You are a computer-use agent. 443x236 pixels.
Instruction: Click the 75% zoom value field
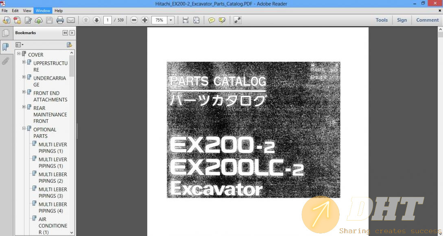159,20
